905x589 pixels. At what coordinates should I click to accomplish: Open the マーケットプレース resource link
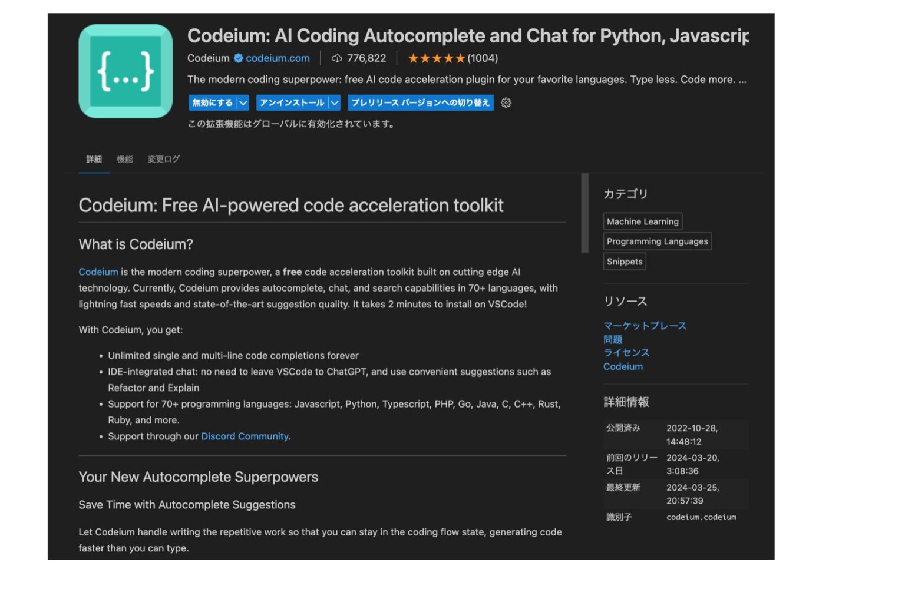tap(644, 326)
